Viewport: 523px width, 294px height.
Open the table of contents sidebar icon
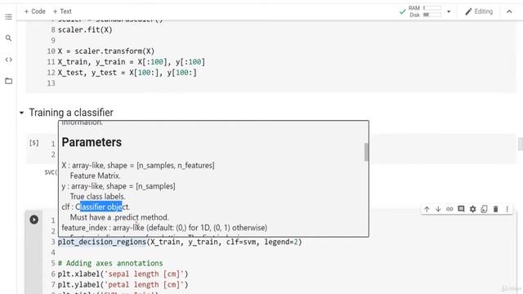click(x=8, y=16)
